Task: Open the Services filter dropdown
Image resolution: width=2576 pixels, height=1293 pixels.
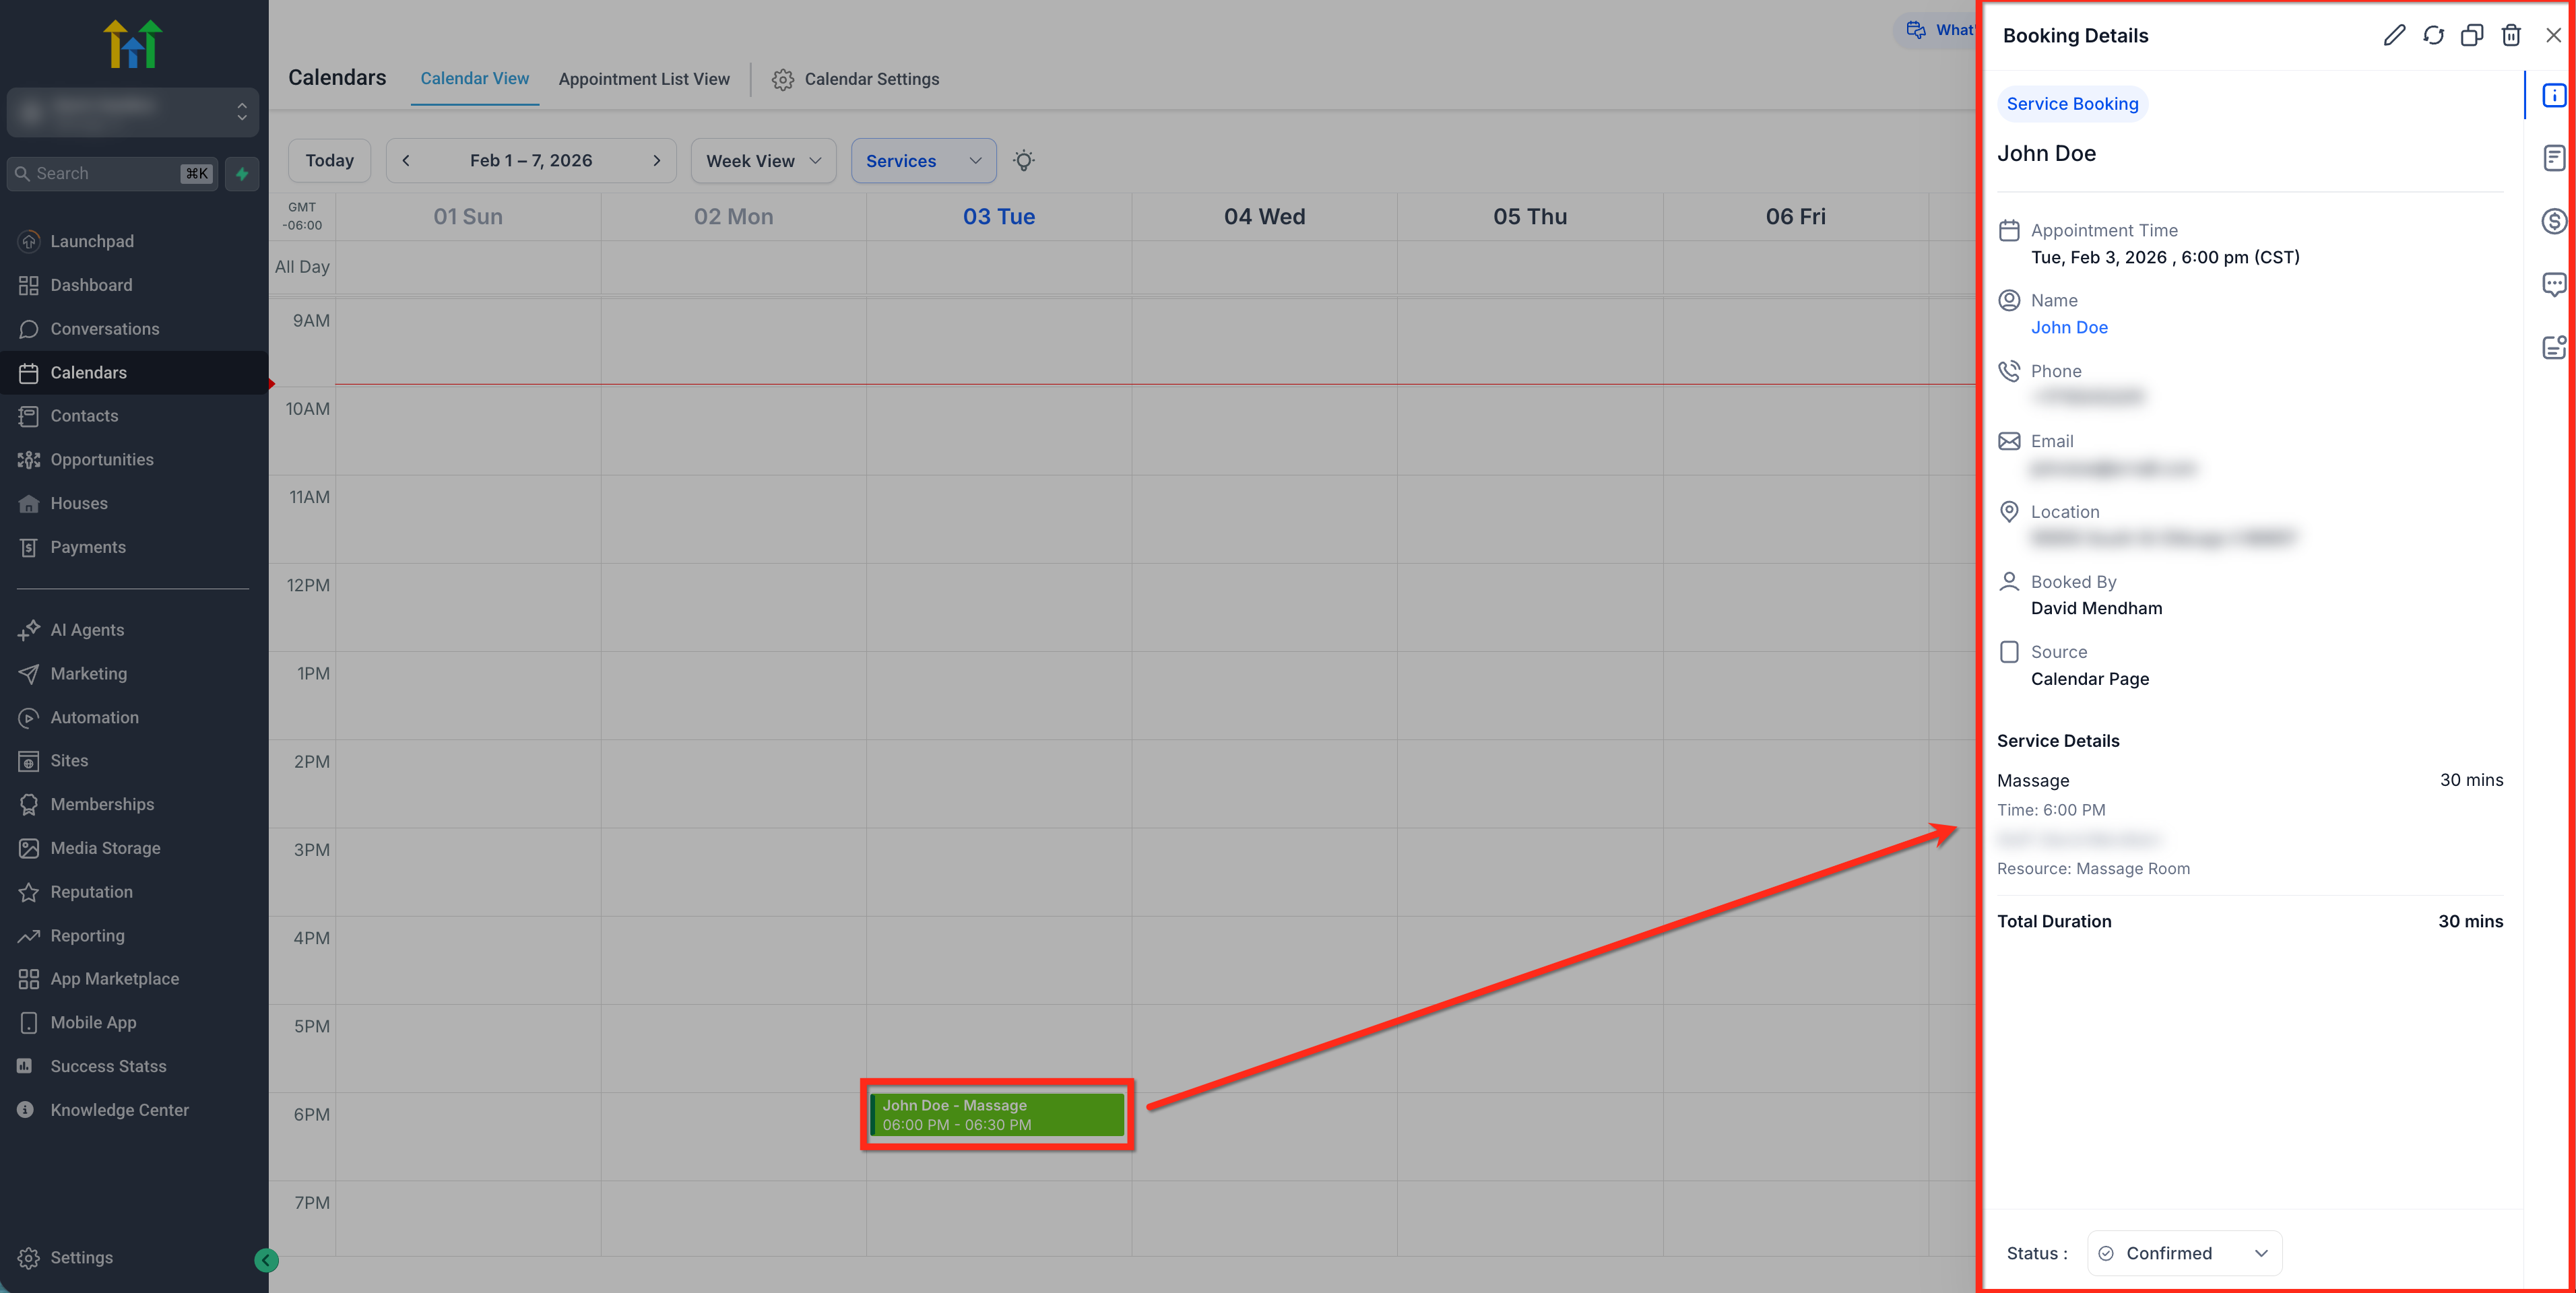Action: (922, 161)
